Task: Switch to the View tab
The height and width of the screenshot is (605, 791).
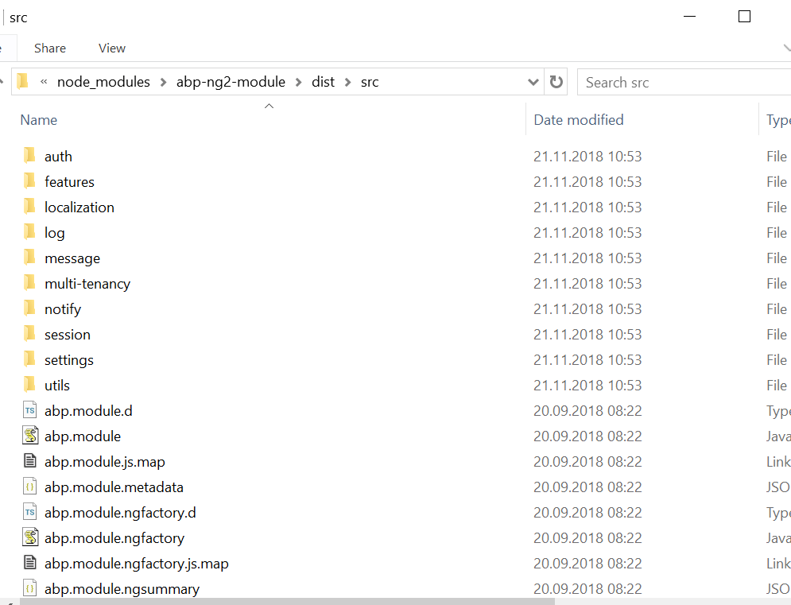Action: coord(111,48)
